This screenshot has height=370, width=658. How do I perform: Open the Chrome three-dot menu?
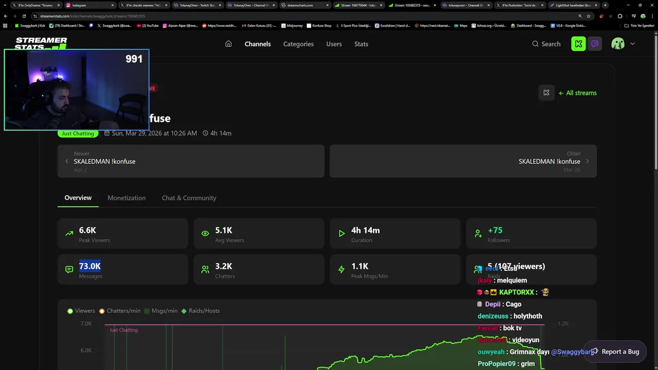[652, 16]
